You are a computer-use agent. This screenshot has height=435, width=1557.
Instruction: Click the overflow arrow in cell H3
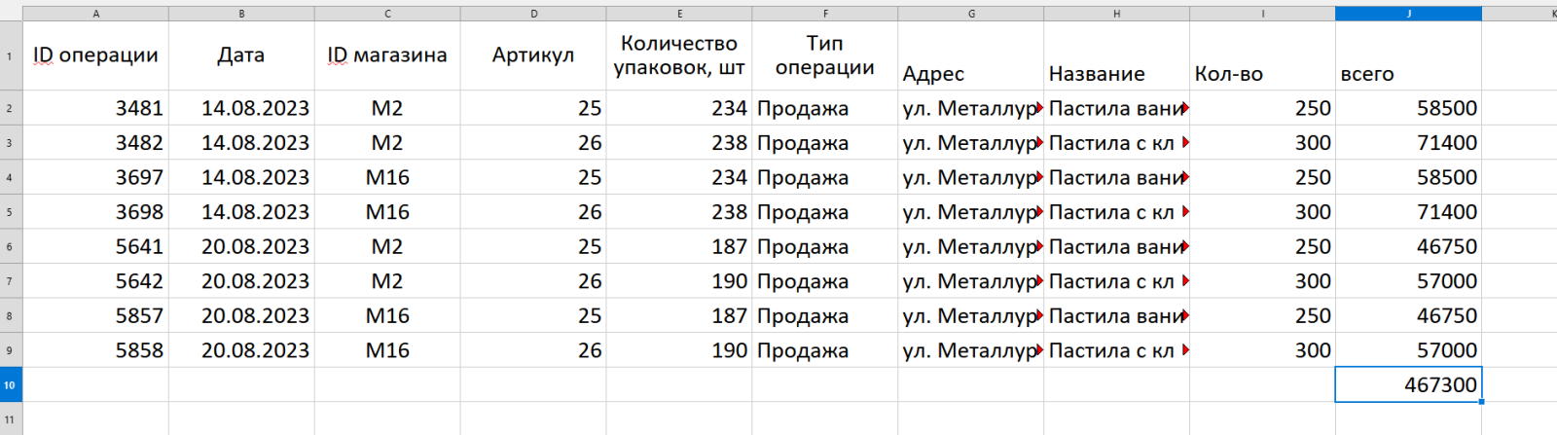tap(1185, 143)
